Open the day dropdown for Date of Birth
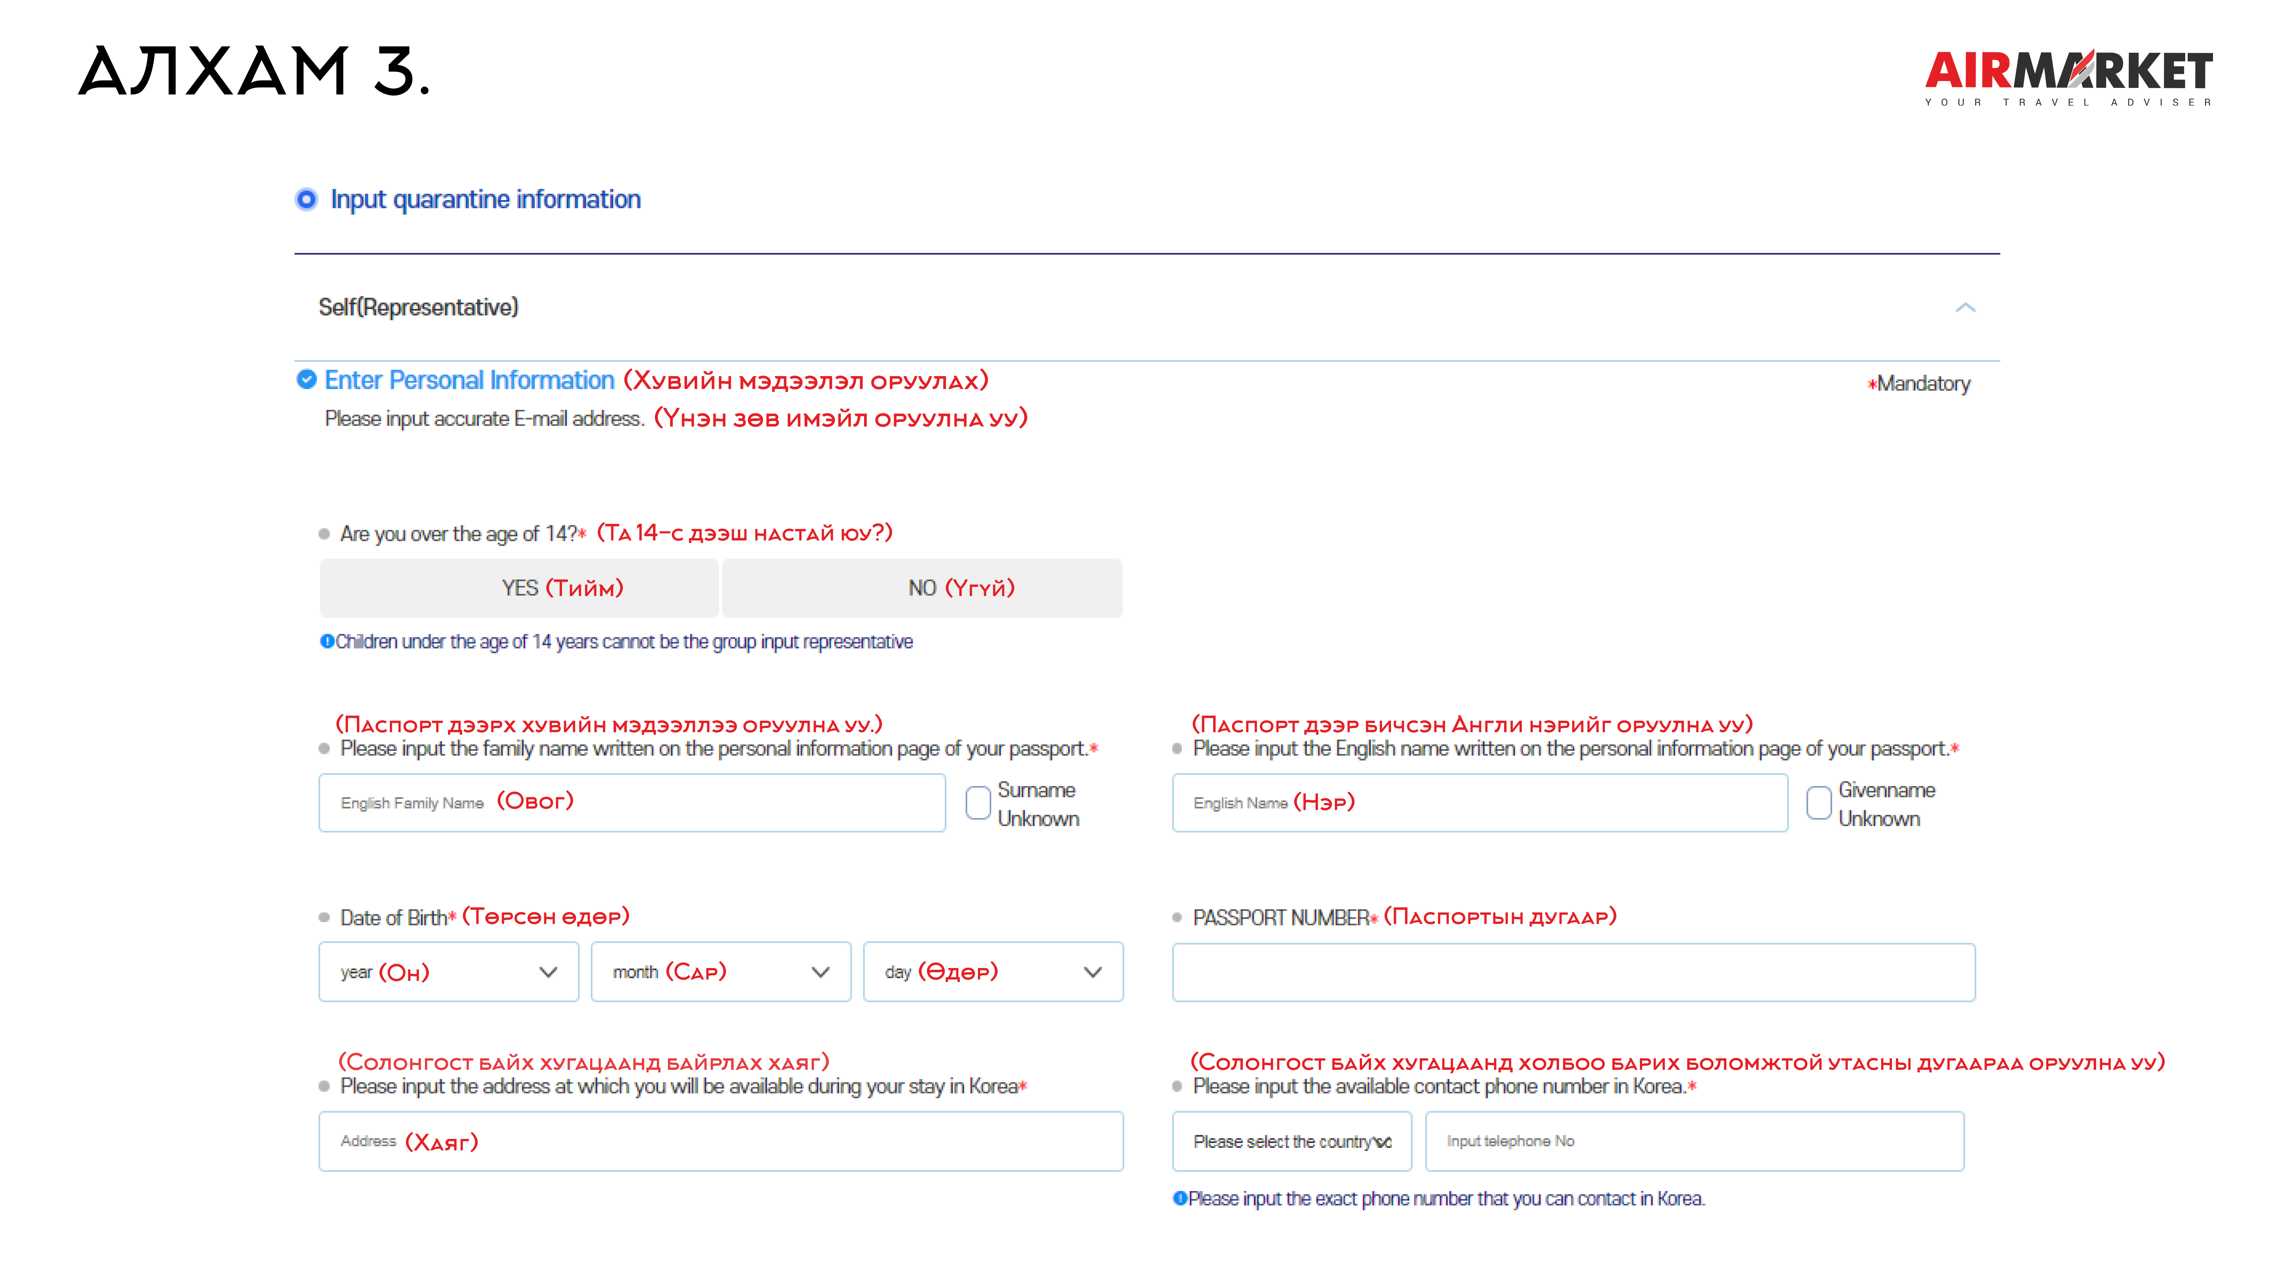The image size is (2277, 1281). click(x=994, y=972)
